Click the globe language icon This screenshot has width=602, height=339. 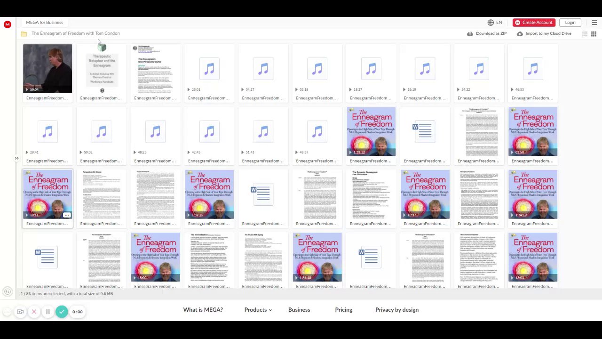(491, 23)
